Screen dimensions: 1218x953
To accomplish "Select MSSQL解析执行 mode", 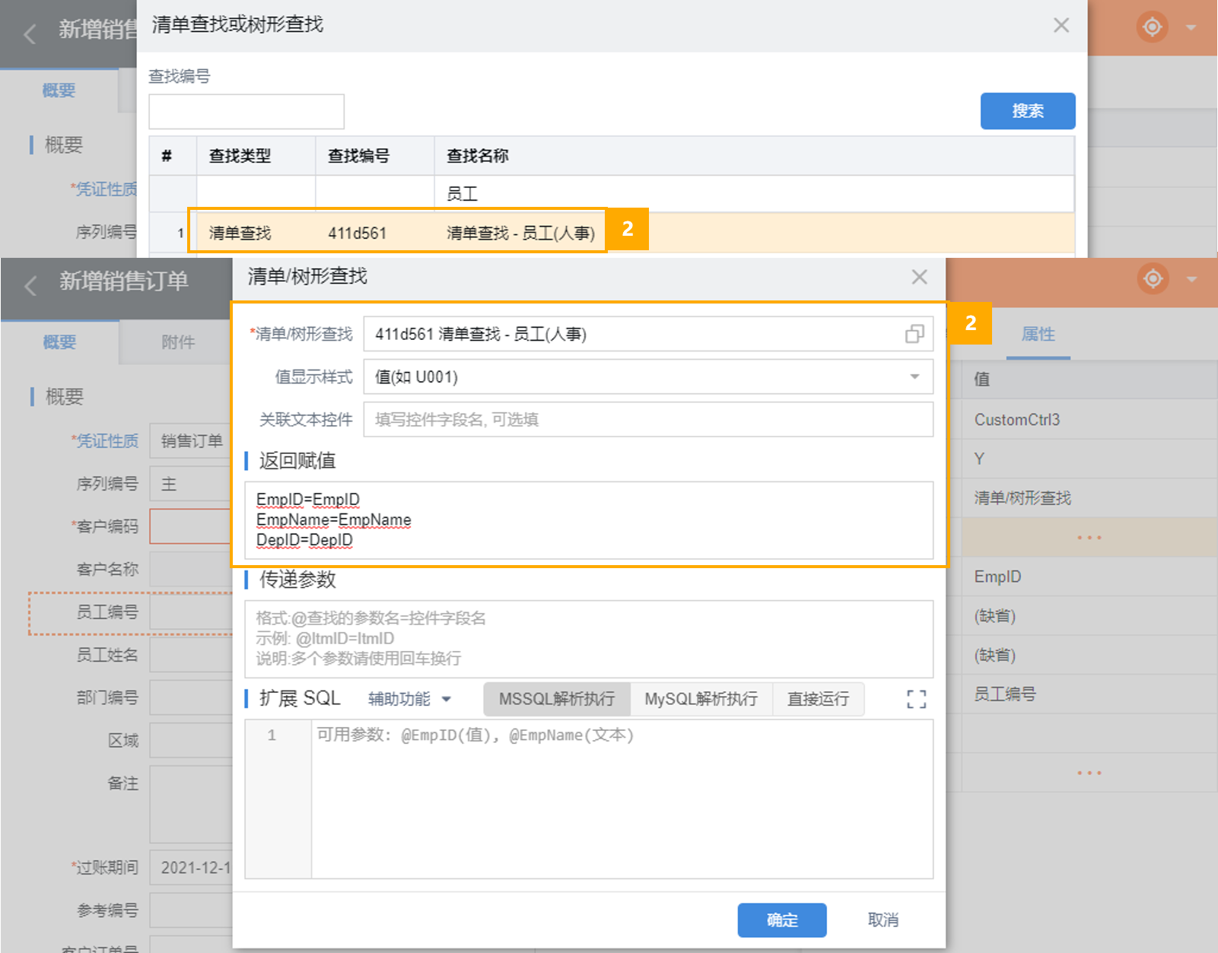I will pyautogui.click(x=557, y=699).
